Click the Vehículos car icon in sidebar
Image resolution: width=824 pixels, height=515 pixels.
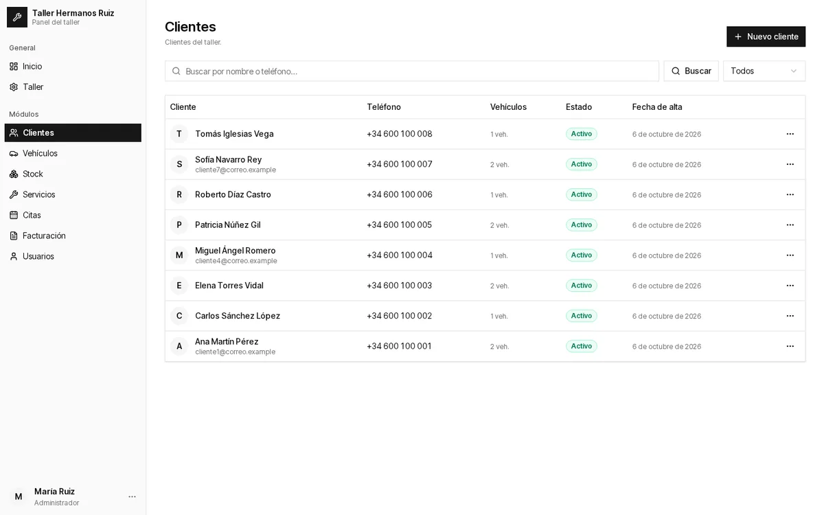tap(14, 153)
